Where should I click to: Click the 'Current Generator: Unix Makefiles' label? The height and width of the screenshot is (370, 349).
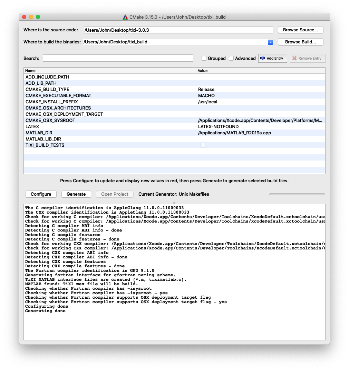click(174, 194)
